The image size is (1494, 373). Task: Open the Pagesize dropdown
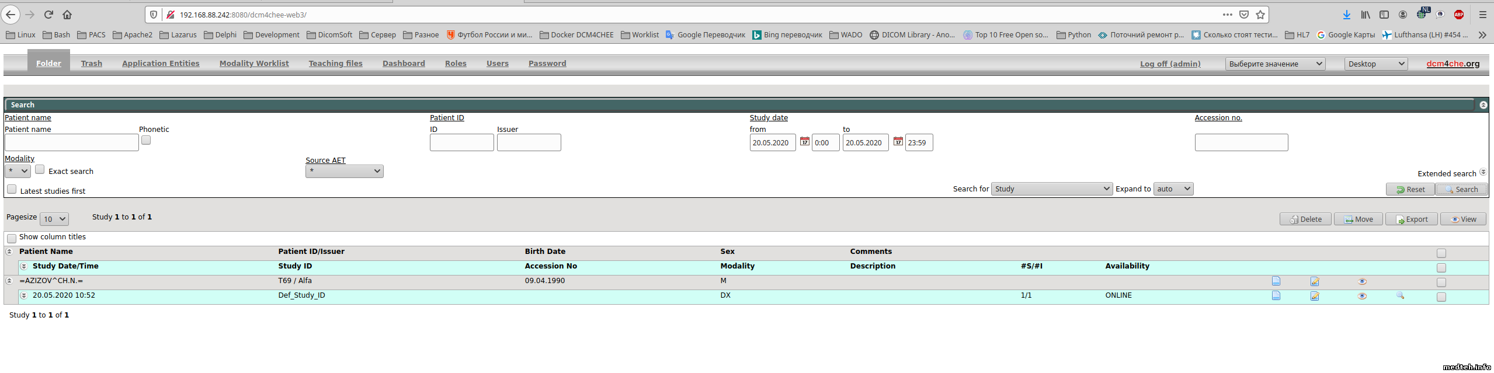point(54,219)
